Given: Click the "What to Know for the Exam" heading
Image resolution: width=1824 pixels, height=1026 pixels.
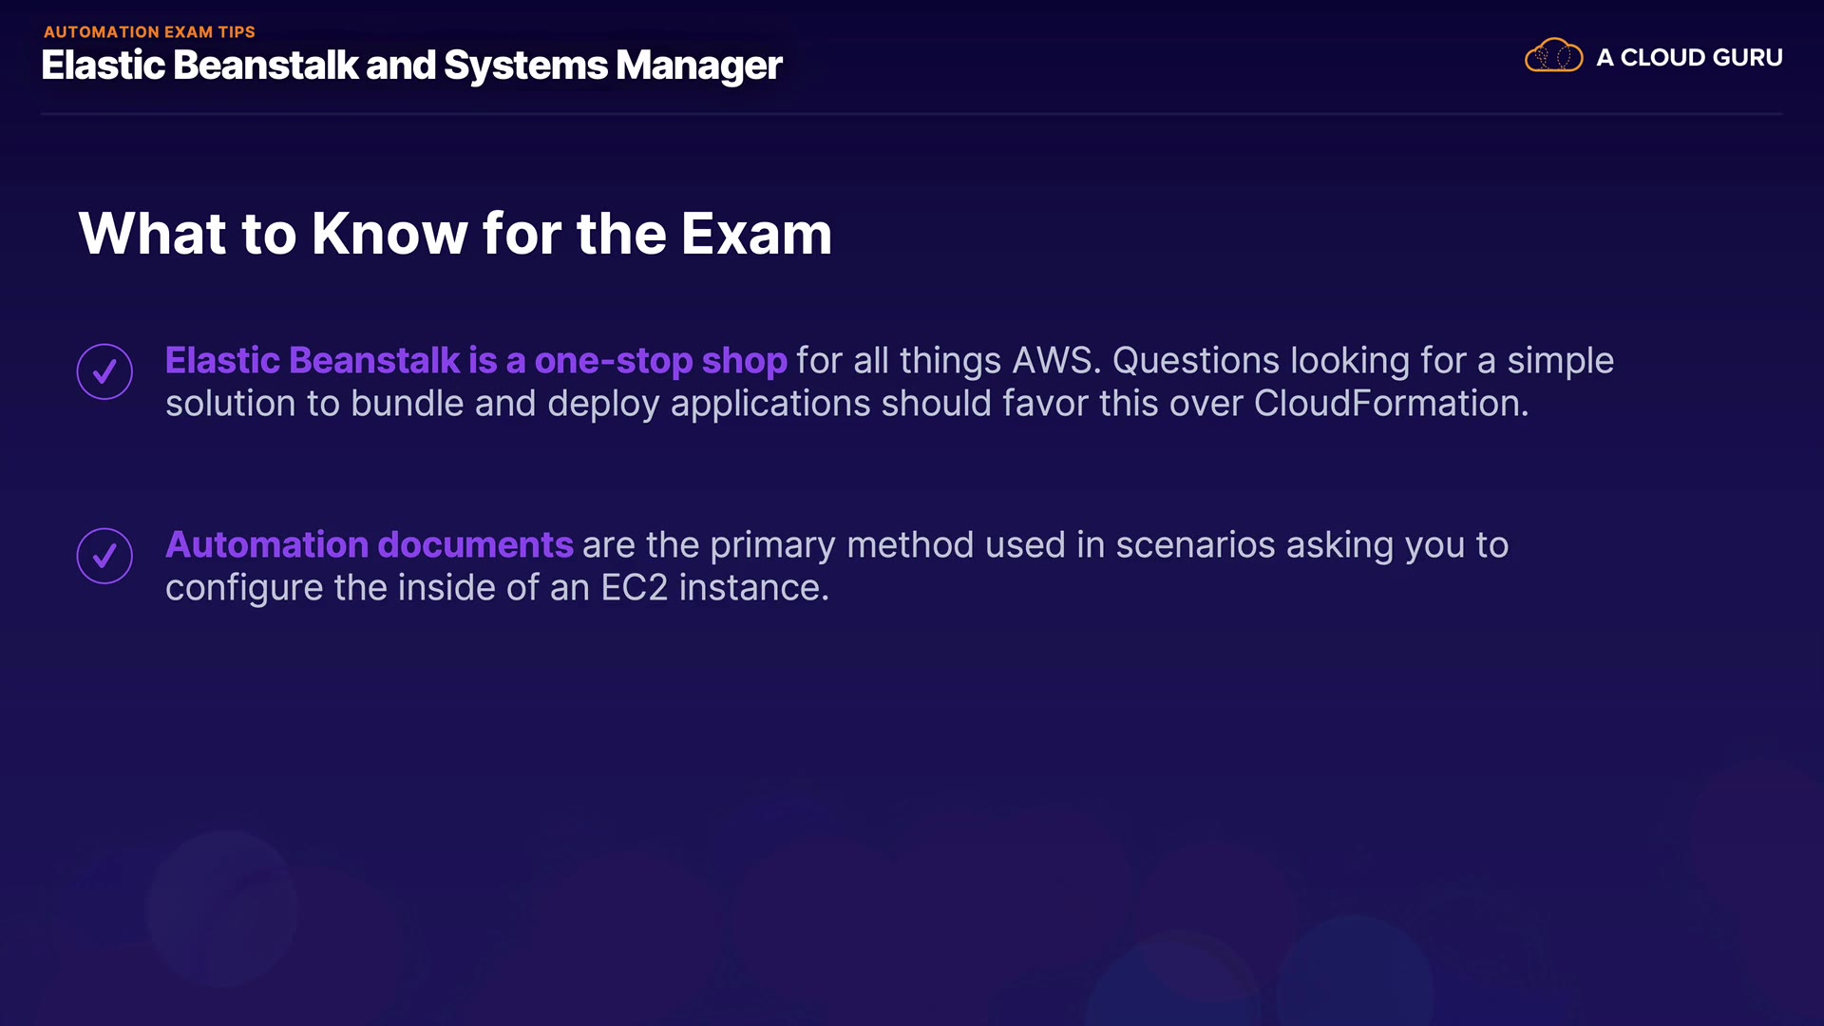Looking at the screenshot, I should click(455, 234).
